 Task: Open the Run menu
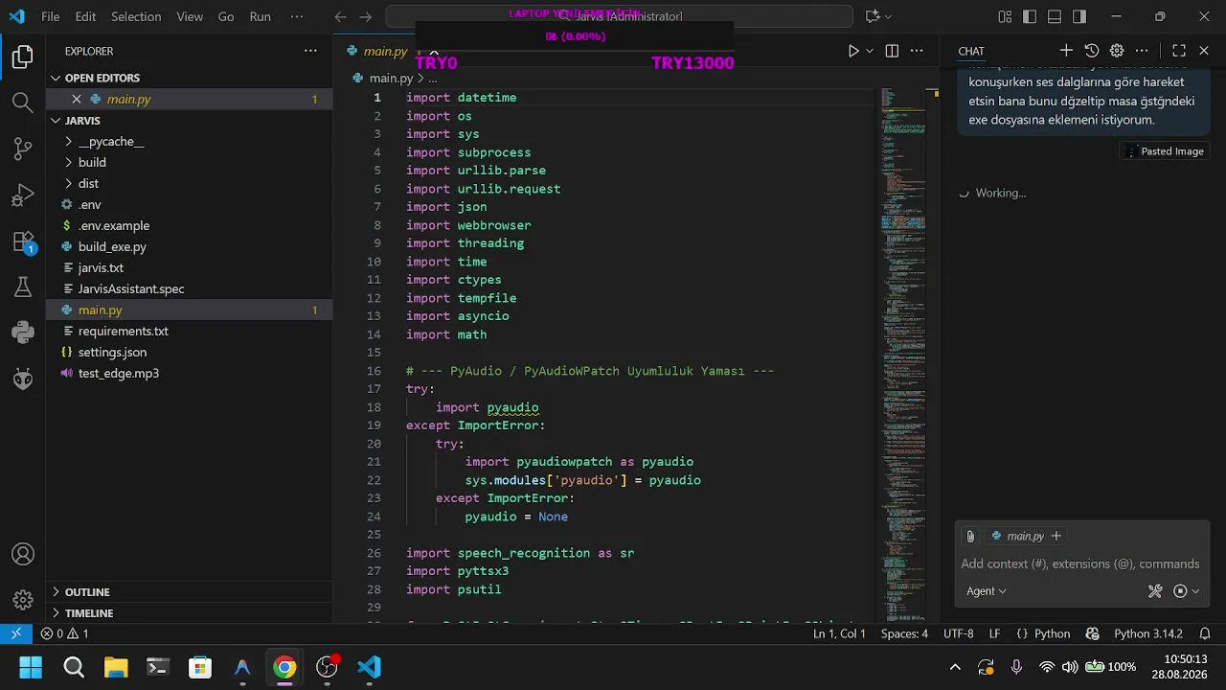260,16
